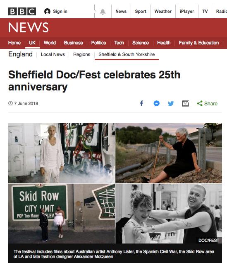Click the Sign in account icon

pyautogui.click(x=47, y=11)
